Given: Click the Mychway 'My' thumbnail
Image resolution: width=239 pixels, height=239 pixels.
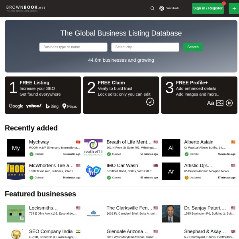Looking at the screenshot, I should (16, 148).
